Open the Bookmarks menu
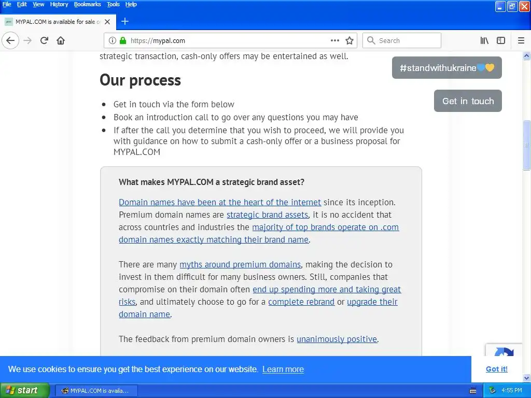The height and width of the screenshot is (398, 531). tap(87, 4)
